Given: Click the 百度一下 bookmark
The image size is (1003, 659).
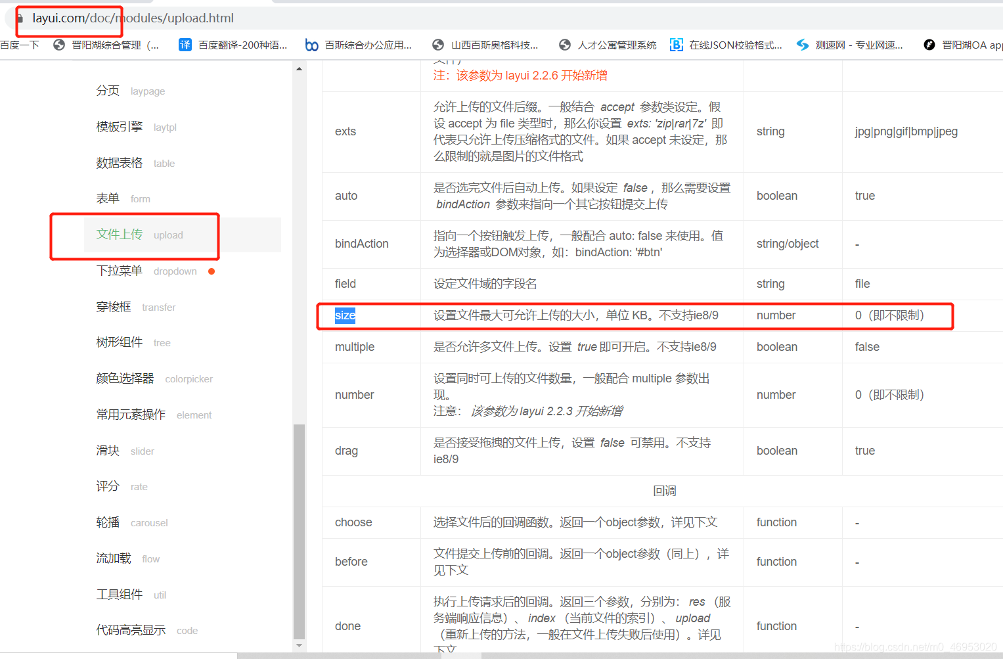Looking at the screenshot, I should [20, 45].
